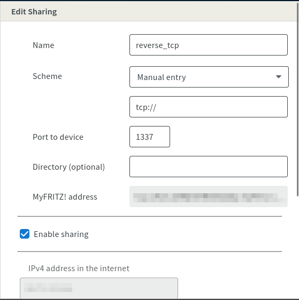Click the Directory (optional) label
The width and height of the screenshot is (299, 300).
(69, 167)
